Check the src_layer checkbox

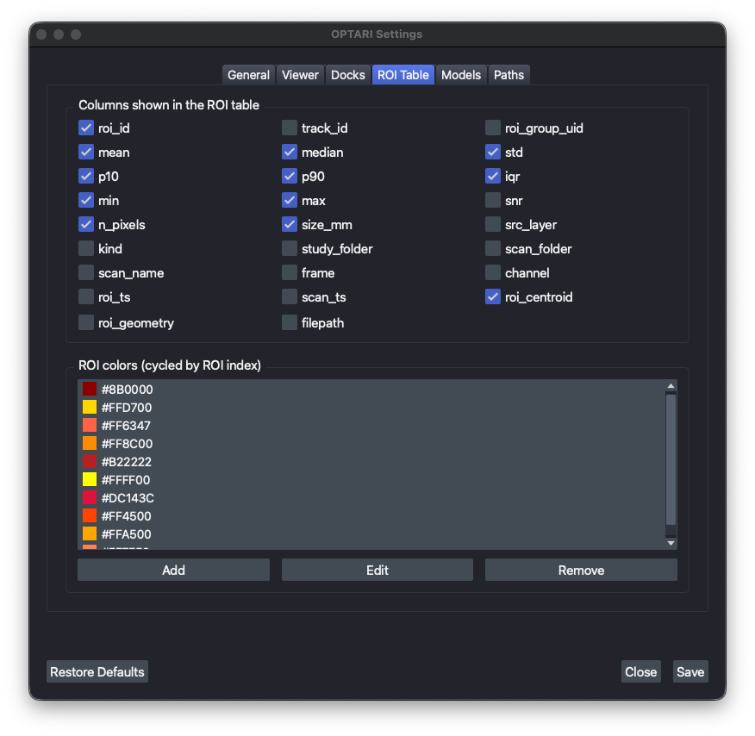point(493,224)
